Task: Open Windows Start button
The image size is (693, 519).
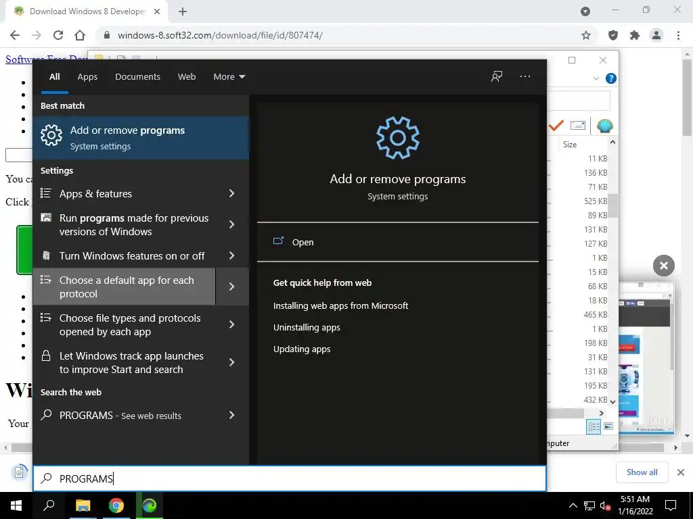Action: (16, 505)
